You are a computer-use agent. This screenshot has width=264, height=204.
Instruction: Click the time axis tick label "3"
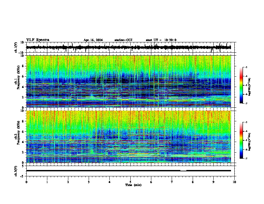pyautogui.click(x=89, y=182)
